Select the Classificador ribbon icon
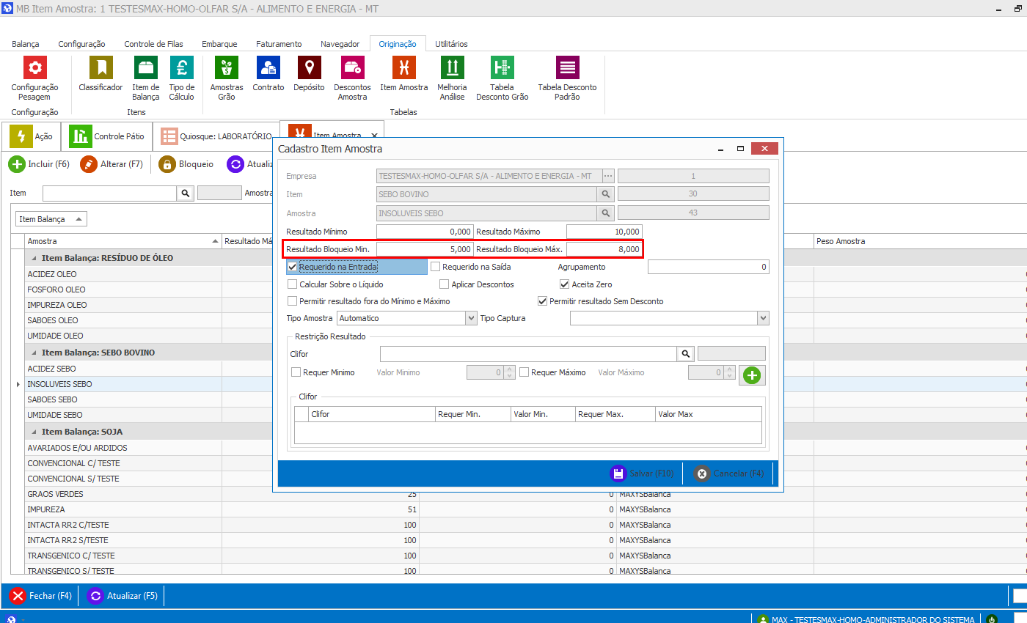This screenshot has width=1027, height=623. pos(100,68)
